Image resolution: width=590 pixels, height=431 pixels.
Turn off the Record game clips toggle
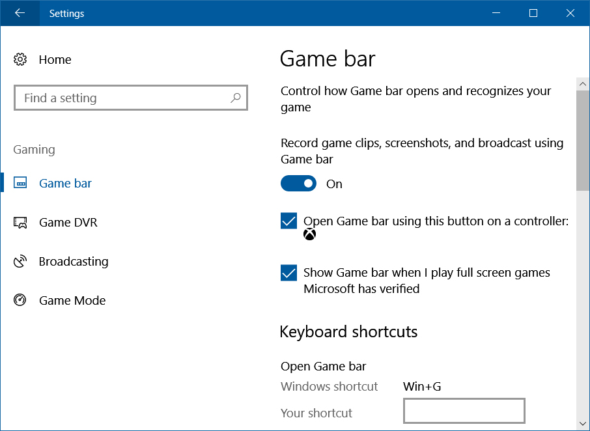[x=298, y=183]
